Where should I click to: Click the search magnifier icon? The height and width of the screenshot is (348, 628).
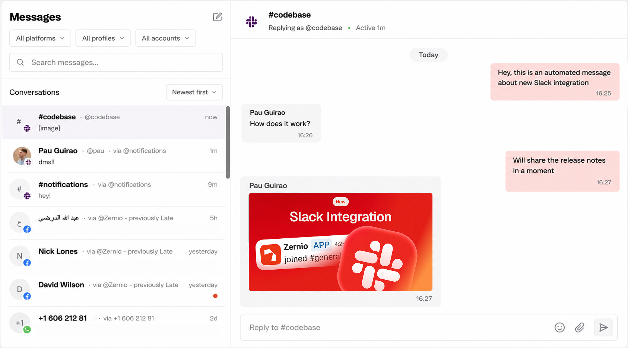[20, 62]
